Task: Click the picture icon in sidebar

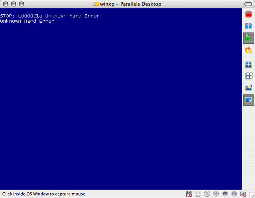Action: point(248,88)
